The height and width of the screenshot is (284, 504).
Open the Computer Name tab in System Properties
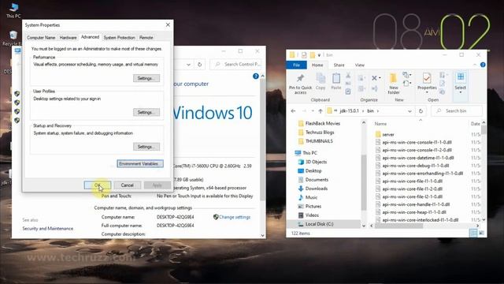pyautogui.click(x=41, y=38)
